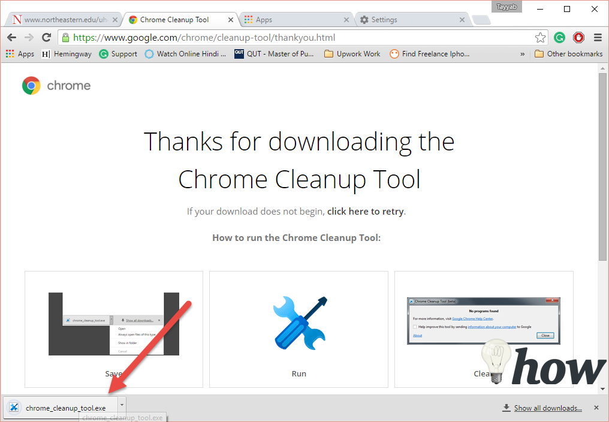609x422 pixels.
Task: Click the Cleanup Tool dialog screenshot thumbnail
Action: (x=484, y=321)
